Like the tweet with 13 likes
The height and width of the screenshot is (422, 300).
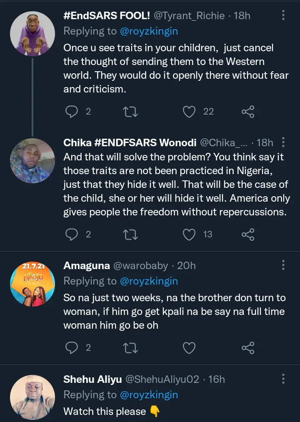point(190,235)
